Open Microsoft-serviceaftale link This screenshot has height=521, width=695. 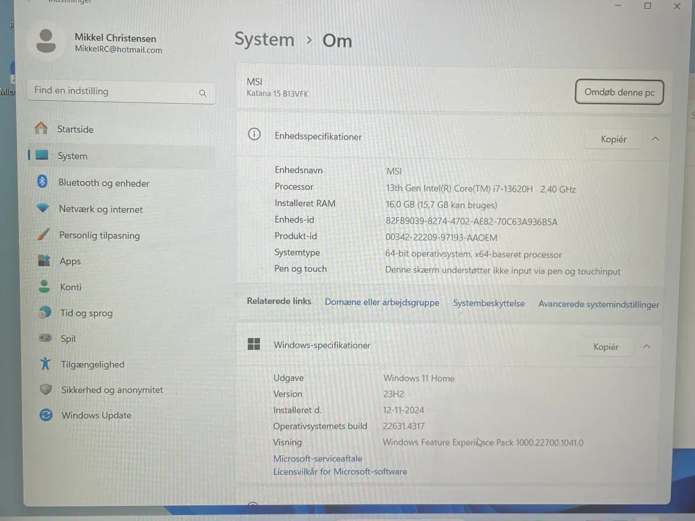click(x=318, y=459)
